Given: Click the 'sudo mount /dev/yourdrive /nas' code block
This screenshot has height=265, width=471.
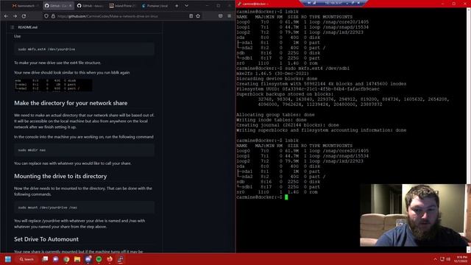Looking at the screenshot, I should click(x=84, y=208).
